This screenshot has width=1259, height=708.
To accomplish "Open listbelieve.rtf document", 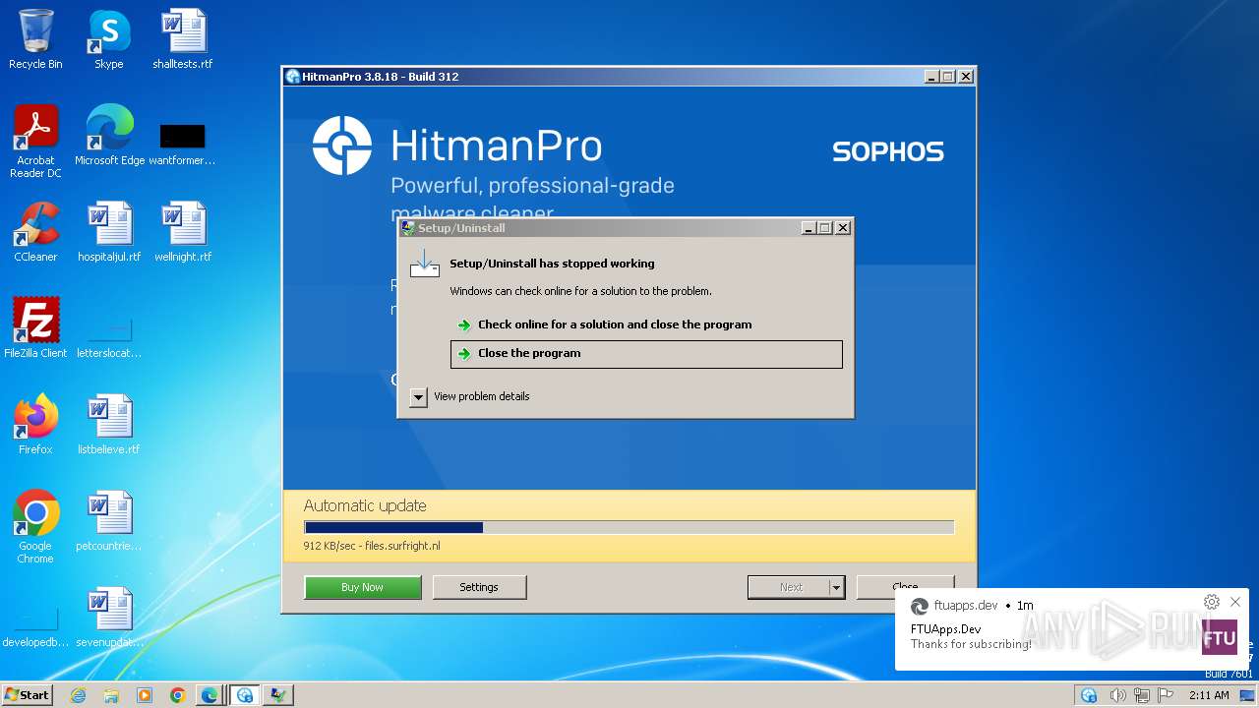I will 109,425.
